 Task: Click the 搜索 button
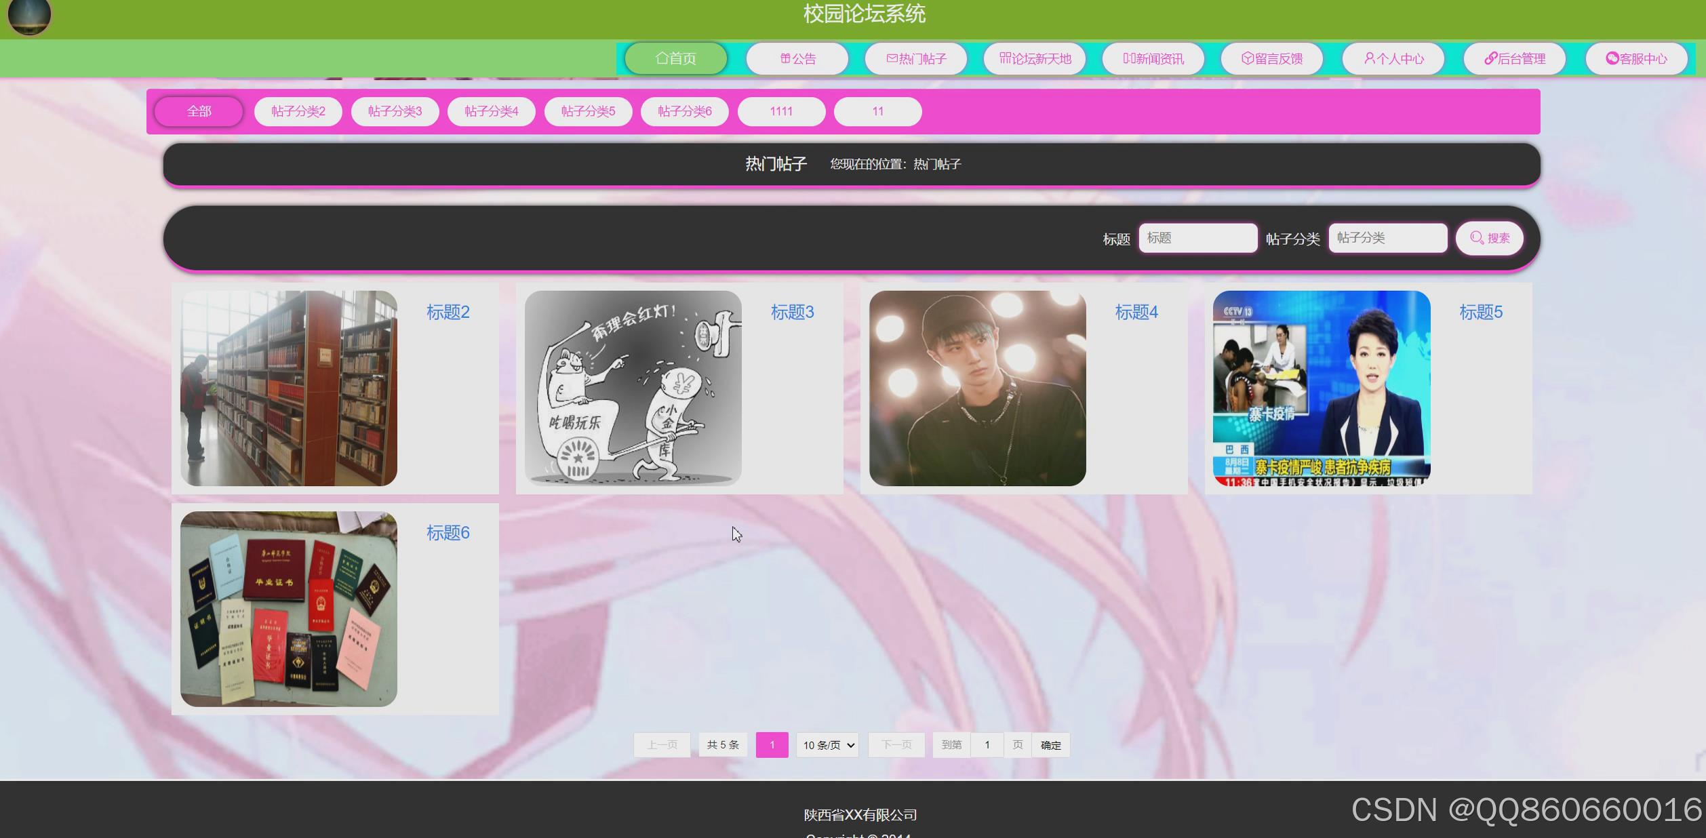click(1490, 238)
